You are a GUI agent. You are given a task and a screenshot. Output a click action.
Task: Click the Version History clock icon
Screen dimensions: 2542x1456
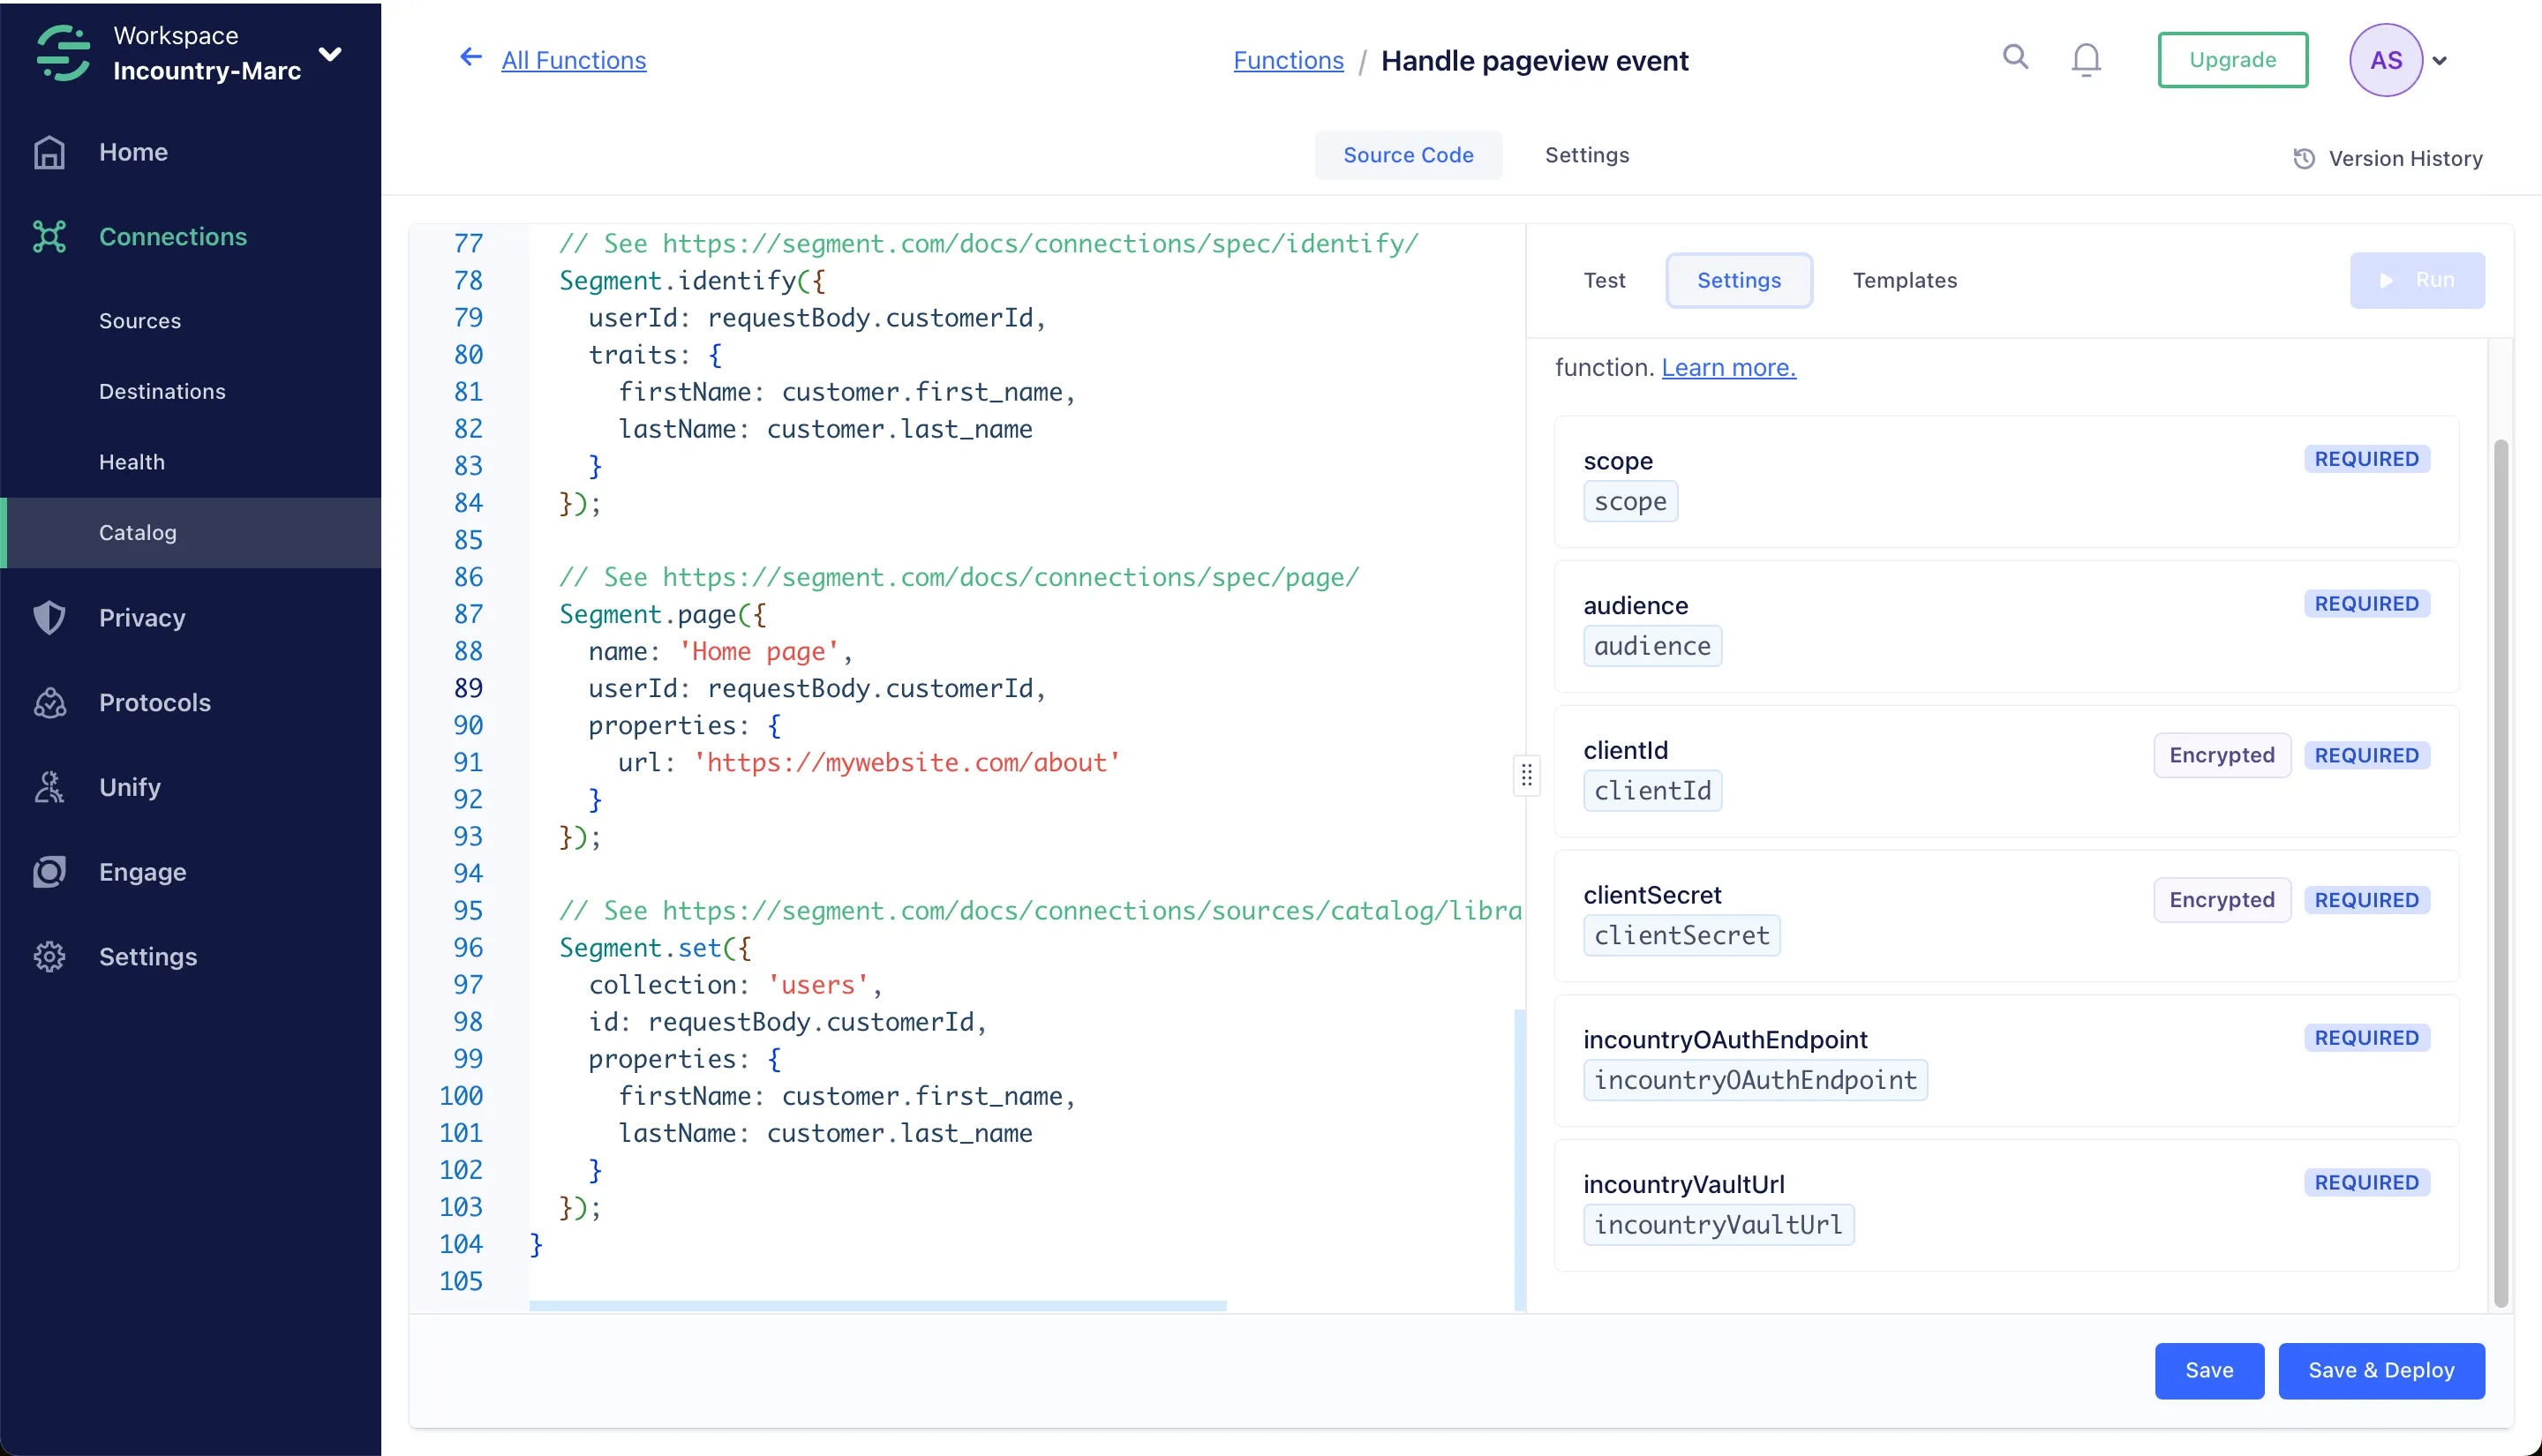pyautogui.click(x=2303, y=159)
